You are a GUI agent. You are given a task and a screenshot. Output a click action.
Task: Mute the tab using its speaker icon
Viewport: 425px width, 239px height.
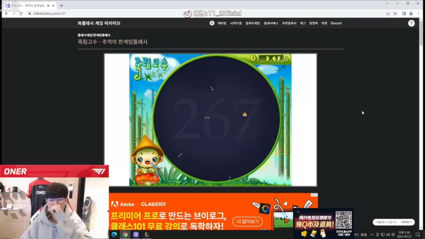click(48, 5)
